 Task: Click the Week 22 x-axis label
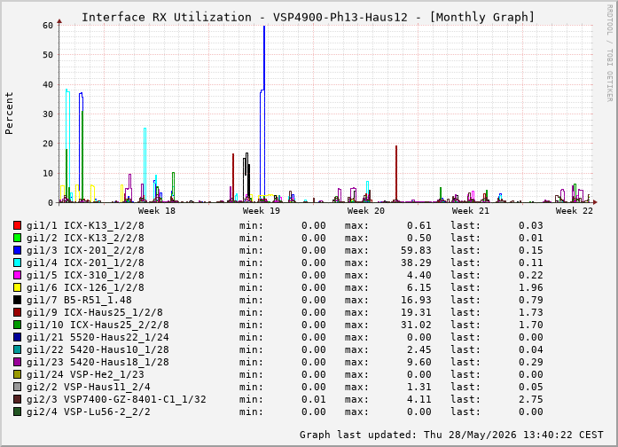coord(575,211)
